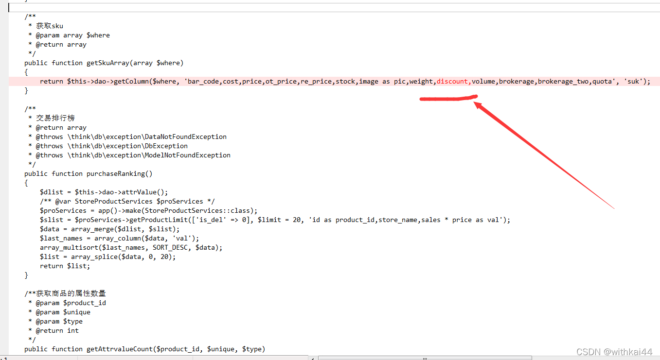Click the '/**获取商品的属性数量' comment line
Screen dimensions: 660x360
[x=65, y=293]
